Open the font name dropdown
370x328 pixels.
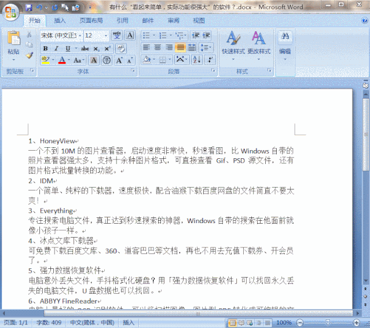click(x=80, y=35)
